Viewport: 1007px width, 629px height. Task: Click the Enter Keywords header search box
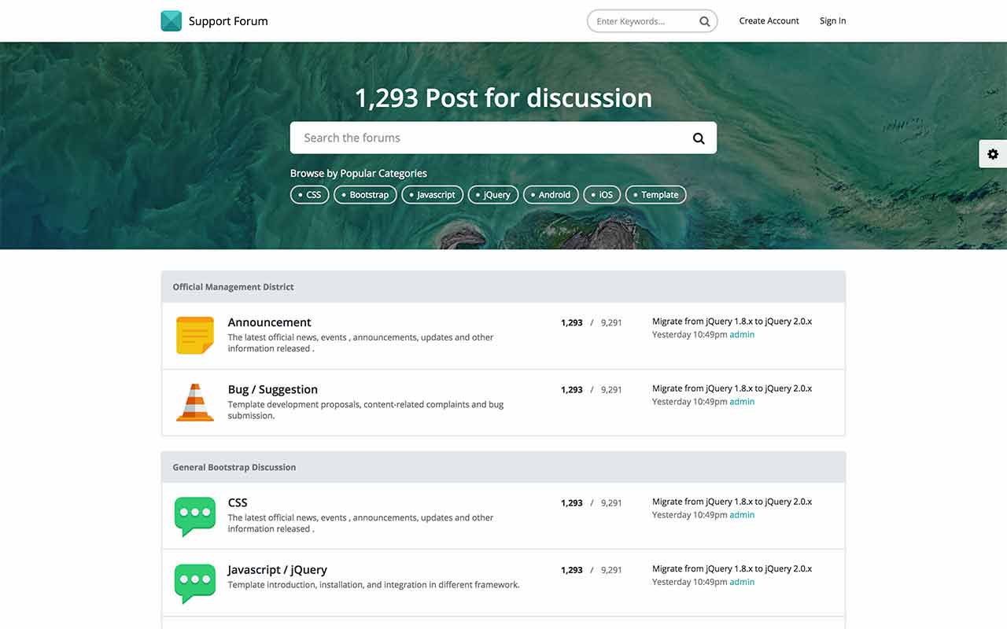[641, 22]
